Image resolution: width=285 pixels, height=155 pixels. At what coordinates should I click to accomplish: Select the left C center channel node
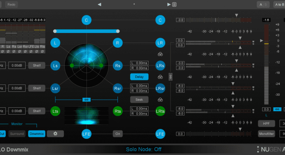[86, 20]
